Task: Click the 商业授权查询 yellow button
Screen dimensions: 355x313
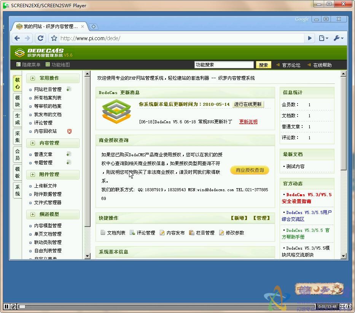Action: (250, 170)
